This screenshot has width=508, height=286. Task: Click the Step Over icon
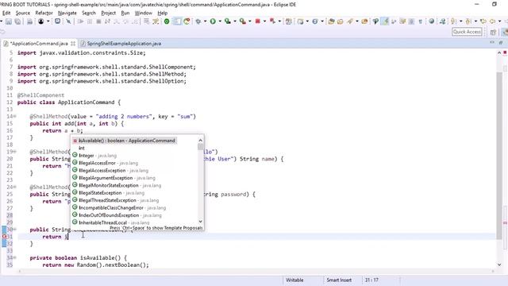click(125, 21)
